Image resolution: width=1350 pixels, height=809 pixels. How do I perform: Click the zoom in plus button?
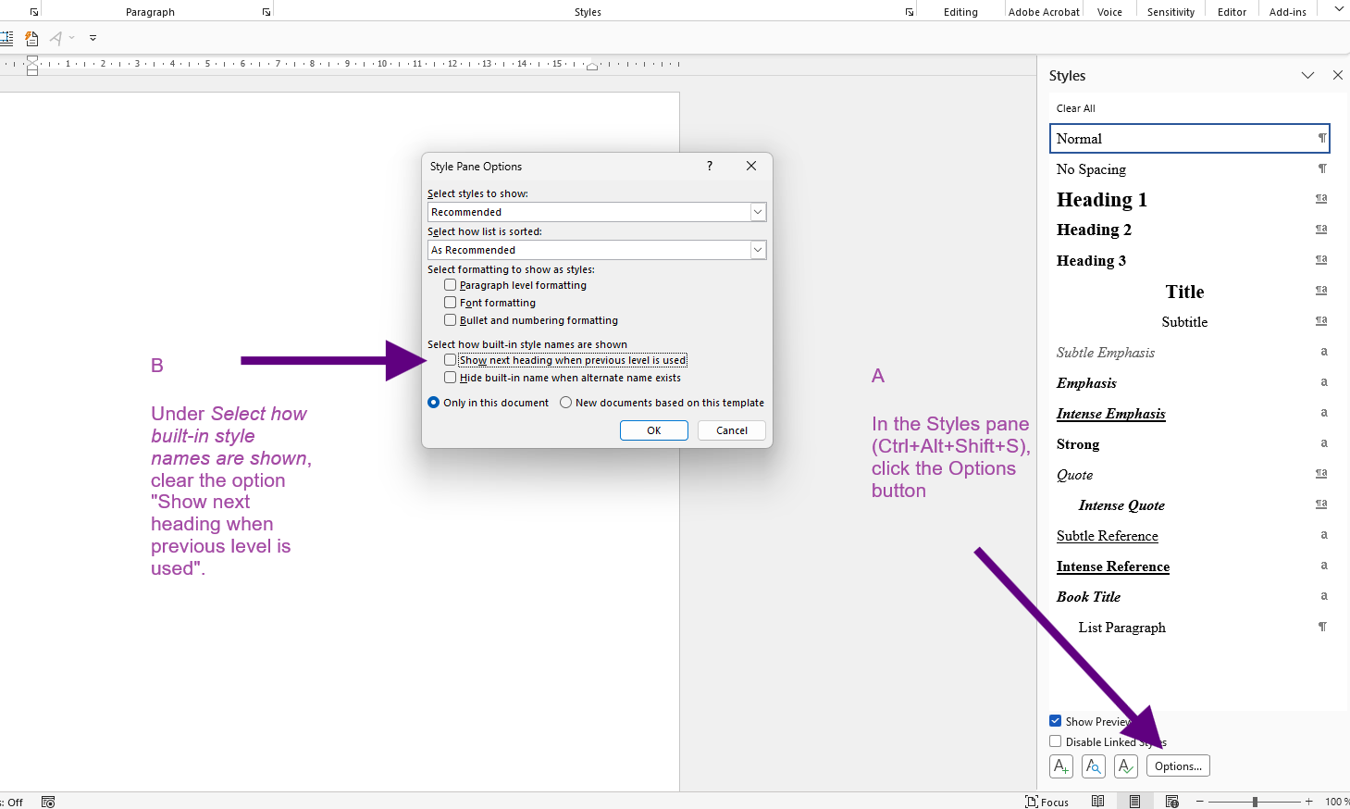[1309, 802]
